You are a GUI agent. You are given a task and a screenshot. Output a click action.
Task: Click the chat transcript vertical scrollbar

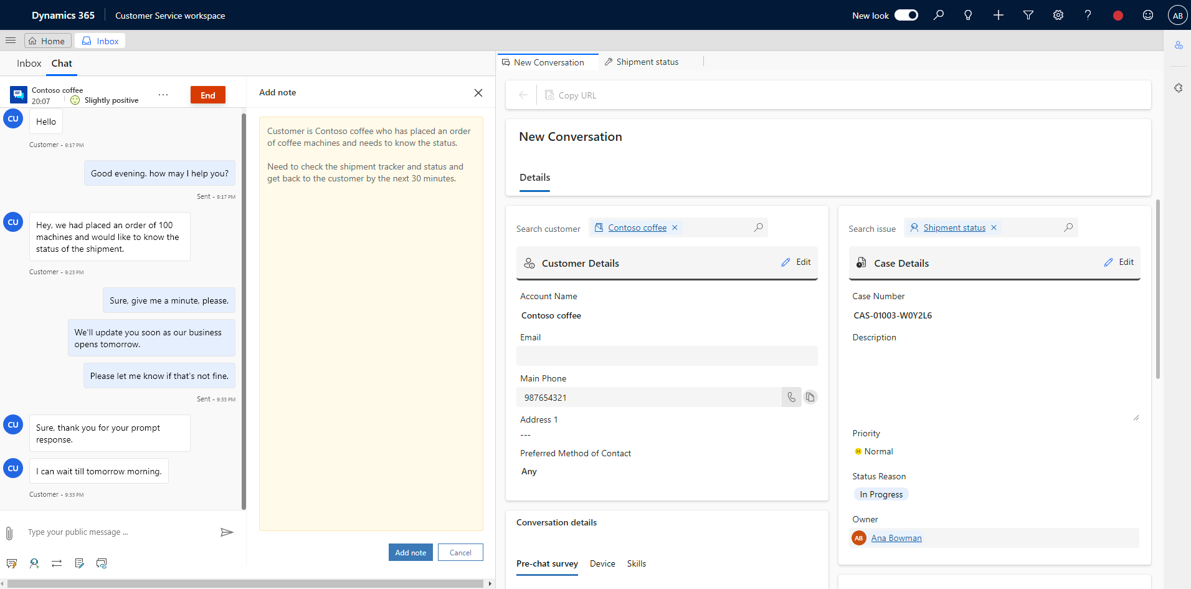(x=244, y=310)
